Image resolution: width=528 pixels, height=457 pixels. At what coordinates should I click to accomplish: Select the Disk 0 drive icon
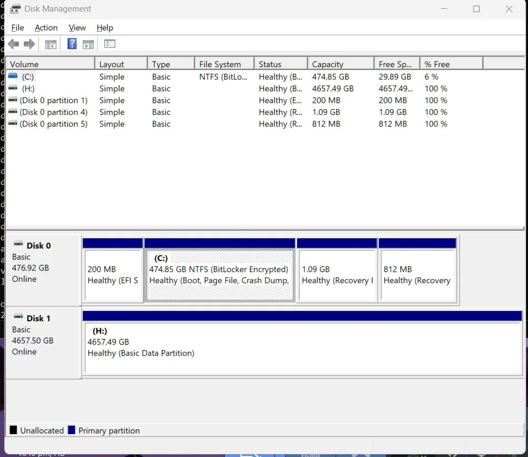click(x=18, y=244)
